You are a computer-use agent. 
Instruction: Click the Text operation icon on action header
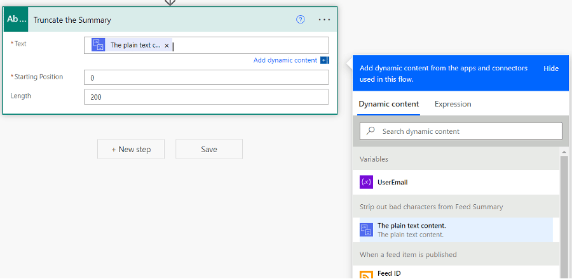pos(16,19)
